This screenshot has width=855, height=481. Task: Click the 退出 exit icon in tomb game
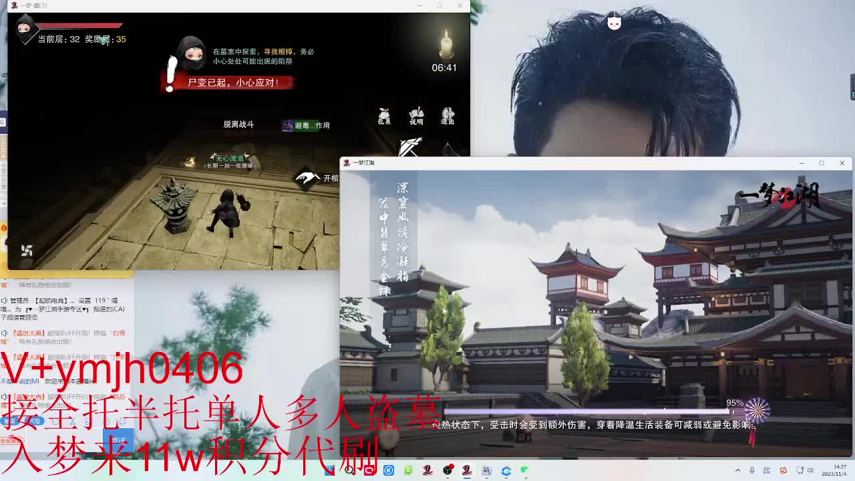(x=448, y=116)
